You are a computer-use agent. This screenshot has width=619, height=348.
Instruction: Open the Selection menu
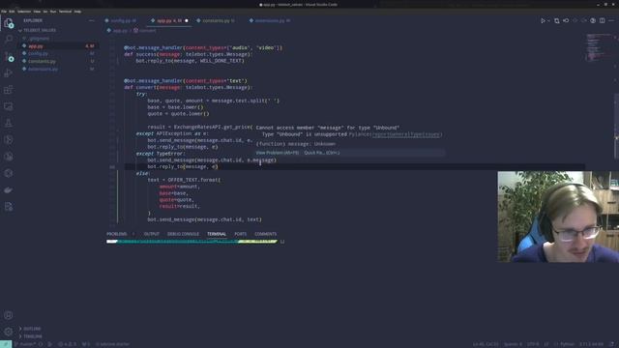(24, 12)
